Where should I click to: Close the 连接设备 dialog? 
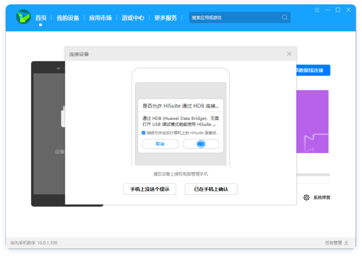point(289,54)
